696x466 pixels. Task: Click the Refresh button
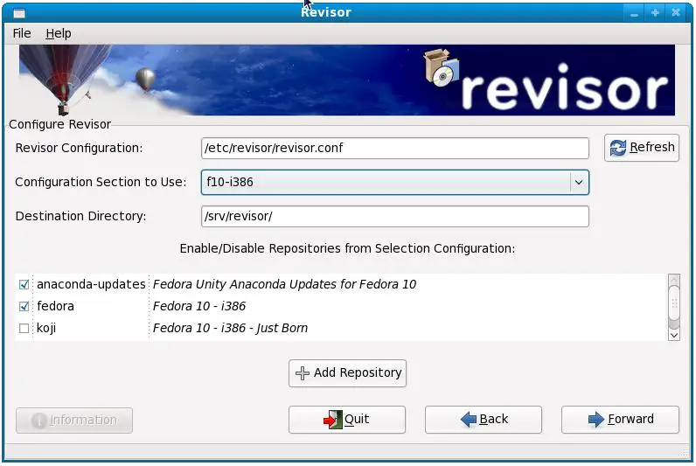[642, 148]
